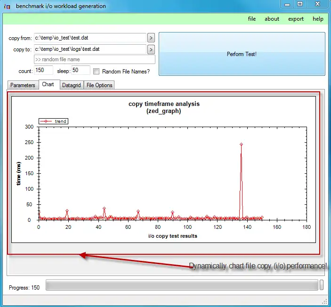Enable Random File Names checkbox
Screen dimensions: 331x307
[x=96, y=72]
